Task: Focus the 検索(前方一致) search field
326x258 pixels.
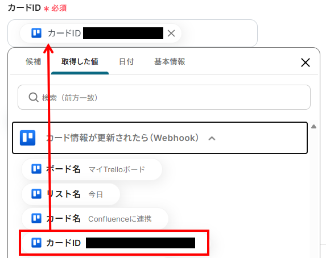Action: (x=164, y=97)
